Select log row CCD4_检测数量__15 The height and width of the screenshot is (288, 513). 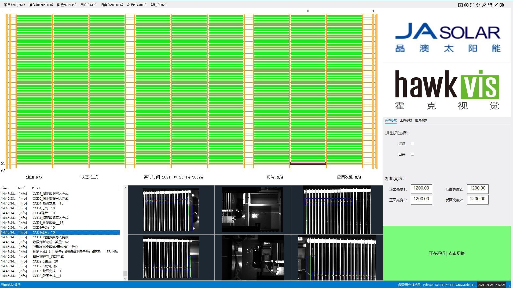[x=60, y=203]
